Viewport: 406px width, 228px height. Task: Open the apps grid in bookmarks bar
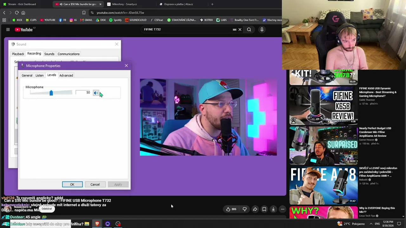click(x=4, y=20)
